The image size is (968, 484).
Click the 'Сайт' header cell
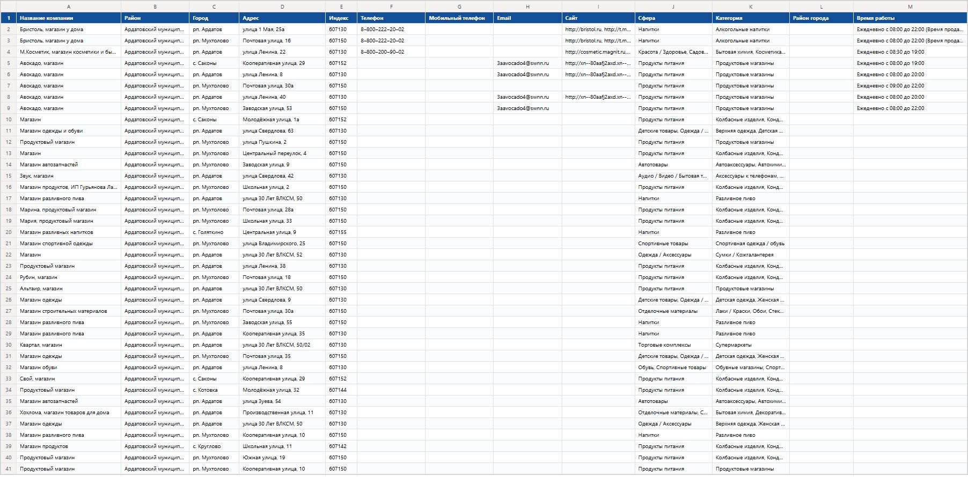click(x=598, y=18)
